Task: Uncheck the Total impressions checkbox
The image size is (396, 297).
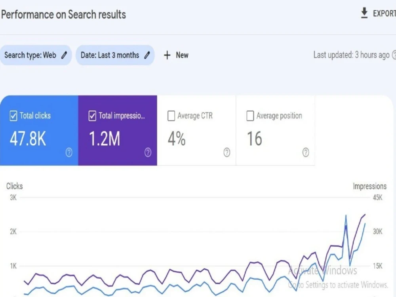Action: click(92, 116)
